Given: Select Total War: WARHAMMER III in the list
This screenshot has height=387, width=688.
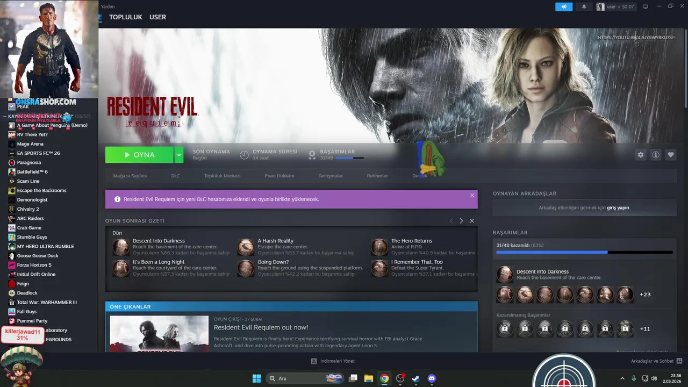Looking at the screenshot, I should tap(47, 302).
